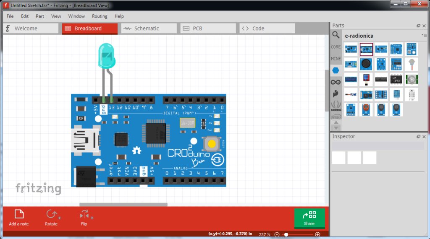Open the Routing menu
Image resolution: width=430 pixels, height=239 pixels.
click(x=100, y=16)
